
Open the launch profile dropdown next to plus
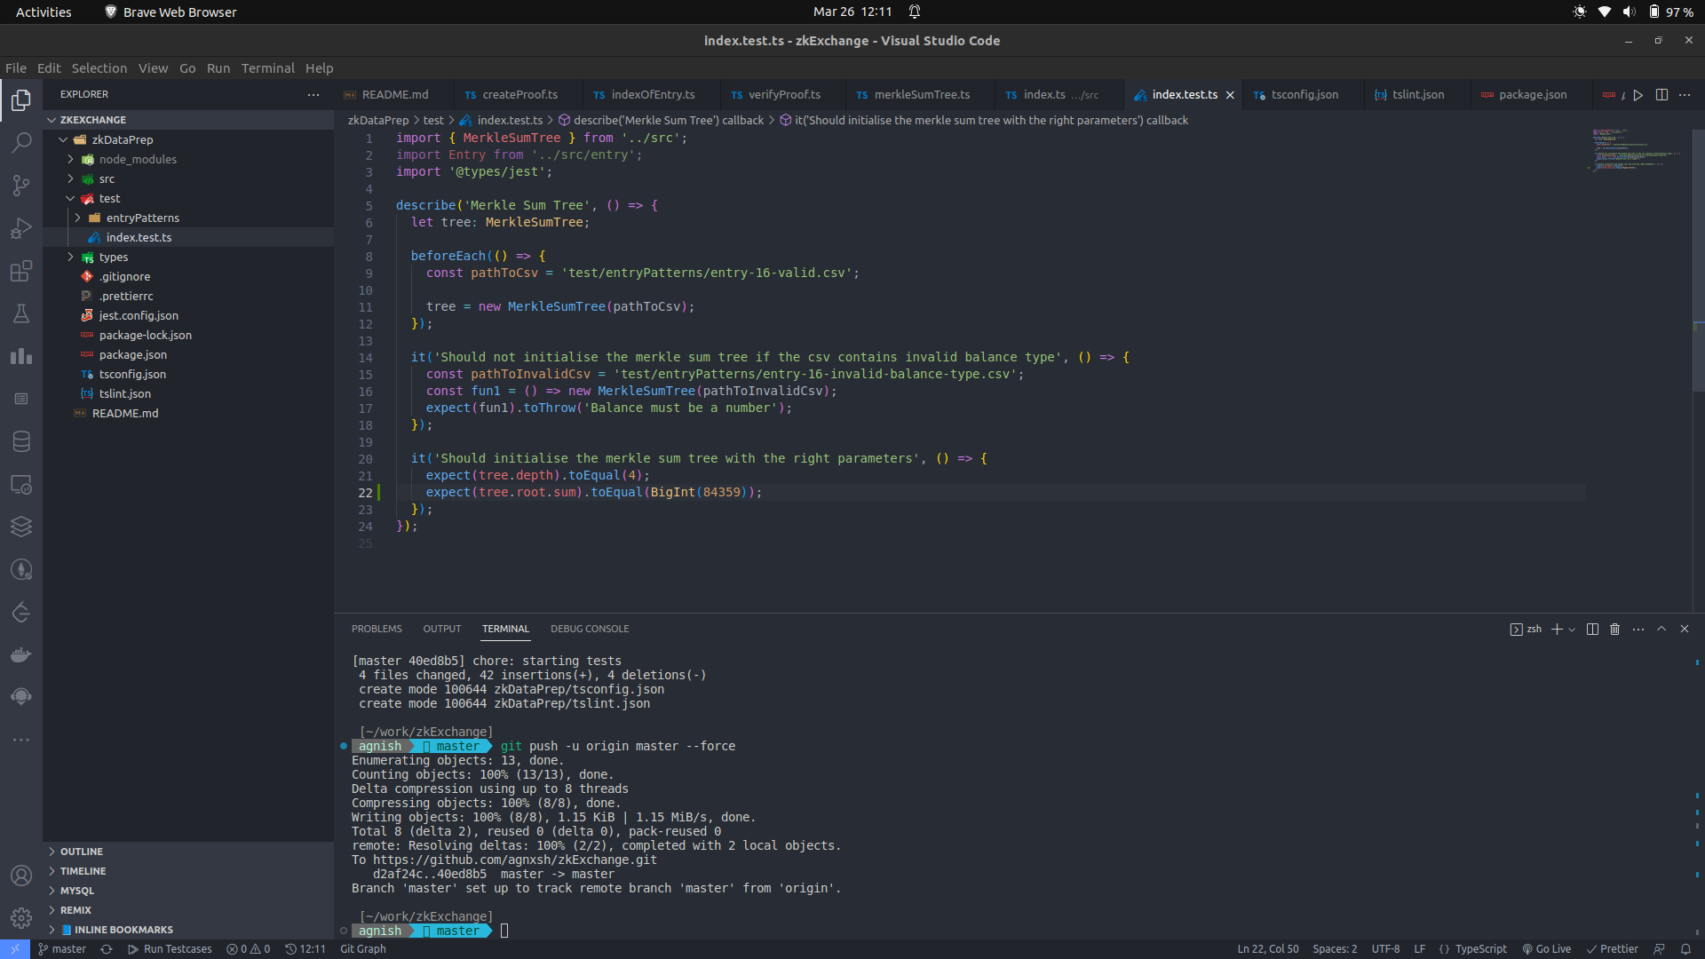[1572, 629]
